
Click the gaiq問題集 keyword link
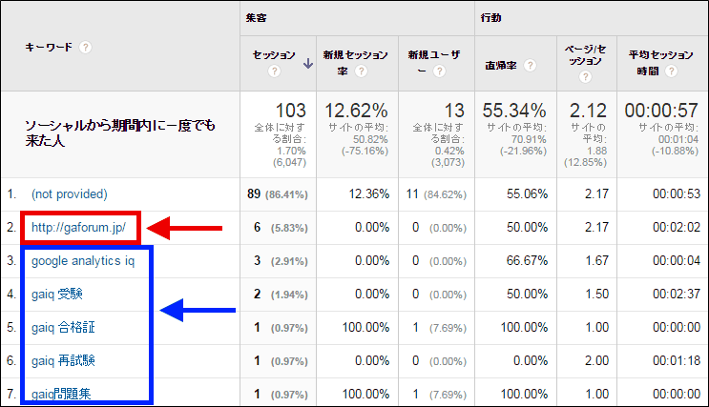pos(62,394)
